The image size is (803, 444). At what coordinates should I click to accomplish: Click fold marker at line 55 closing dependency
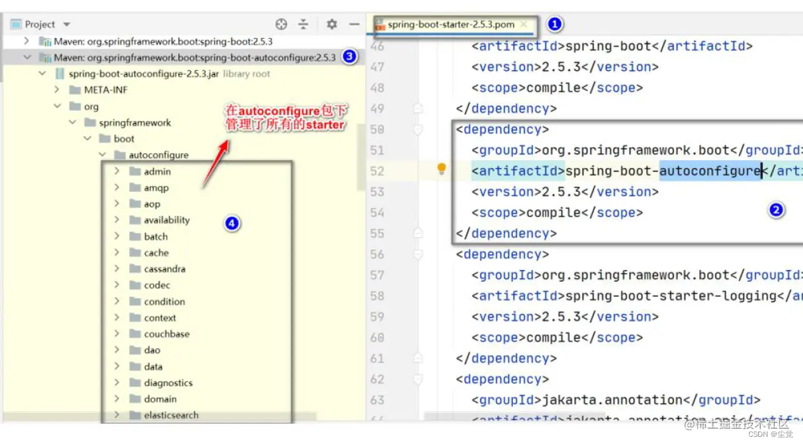(417, 233)
